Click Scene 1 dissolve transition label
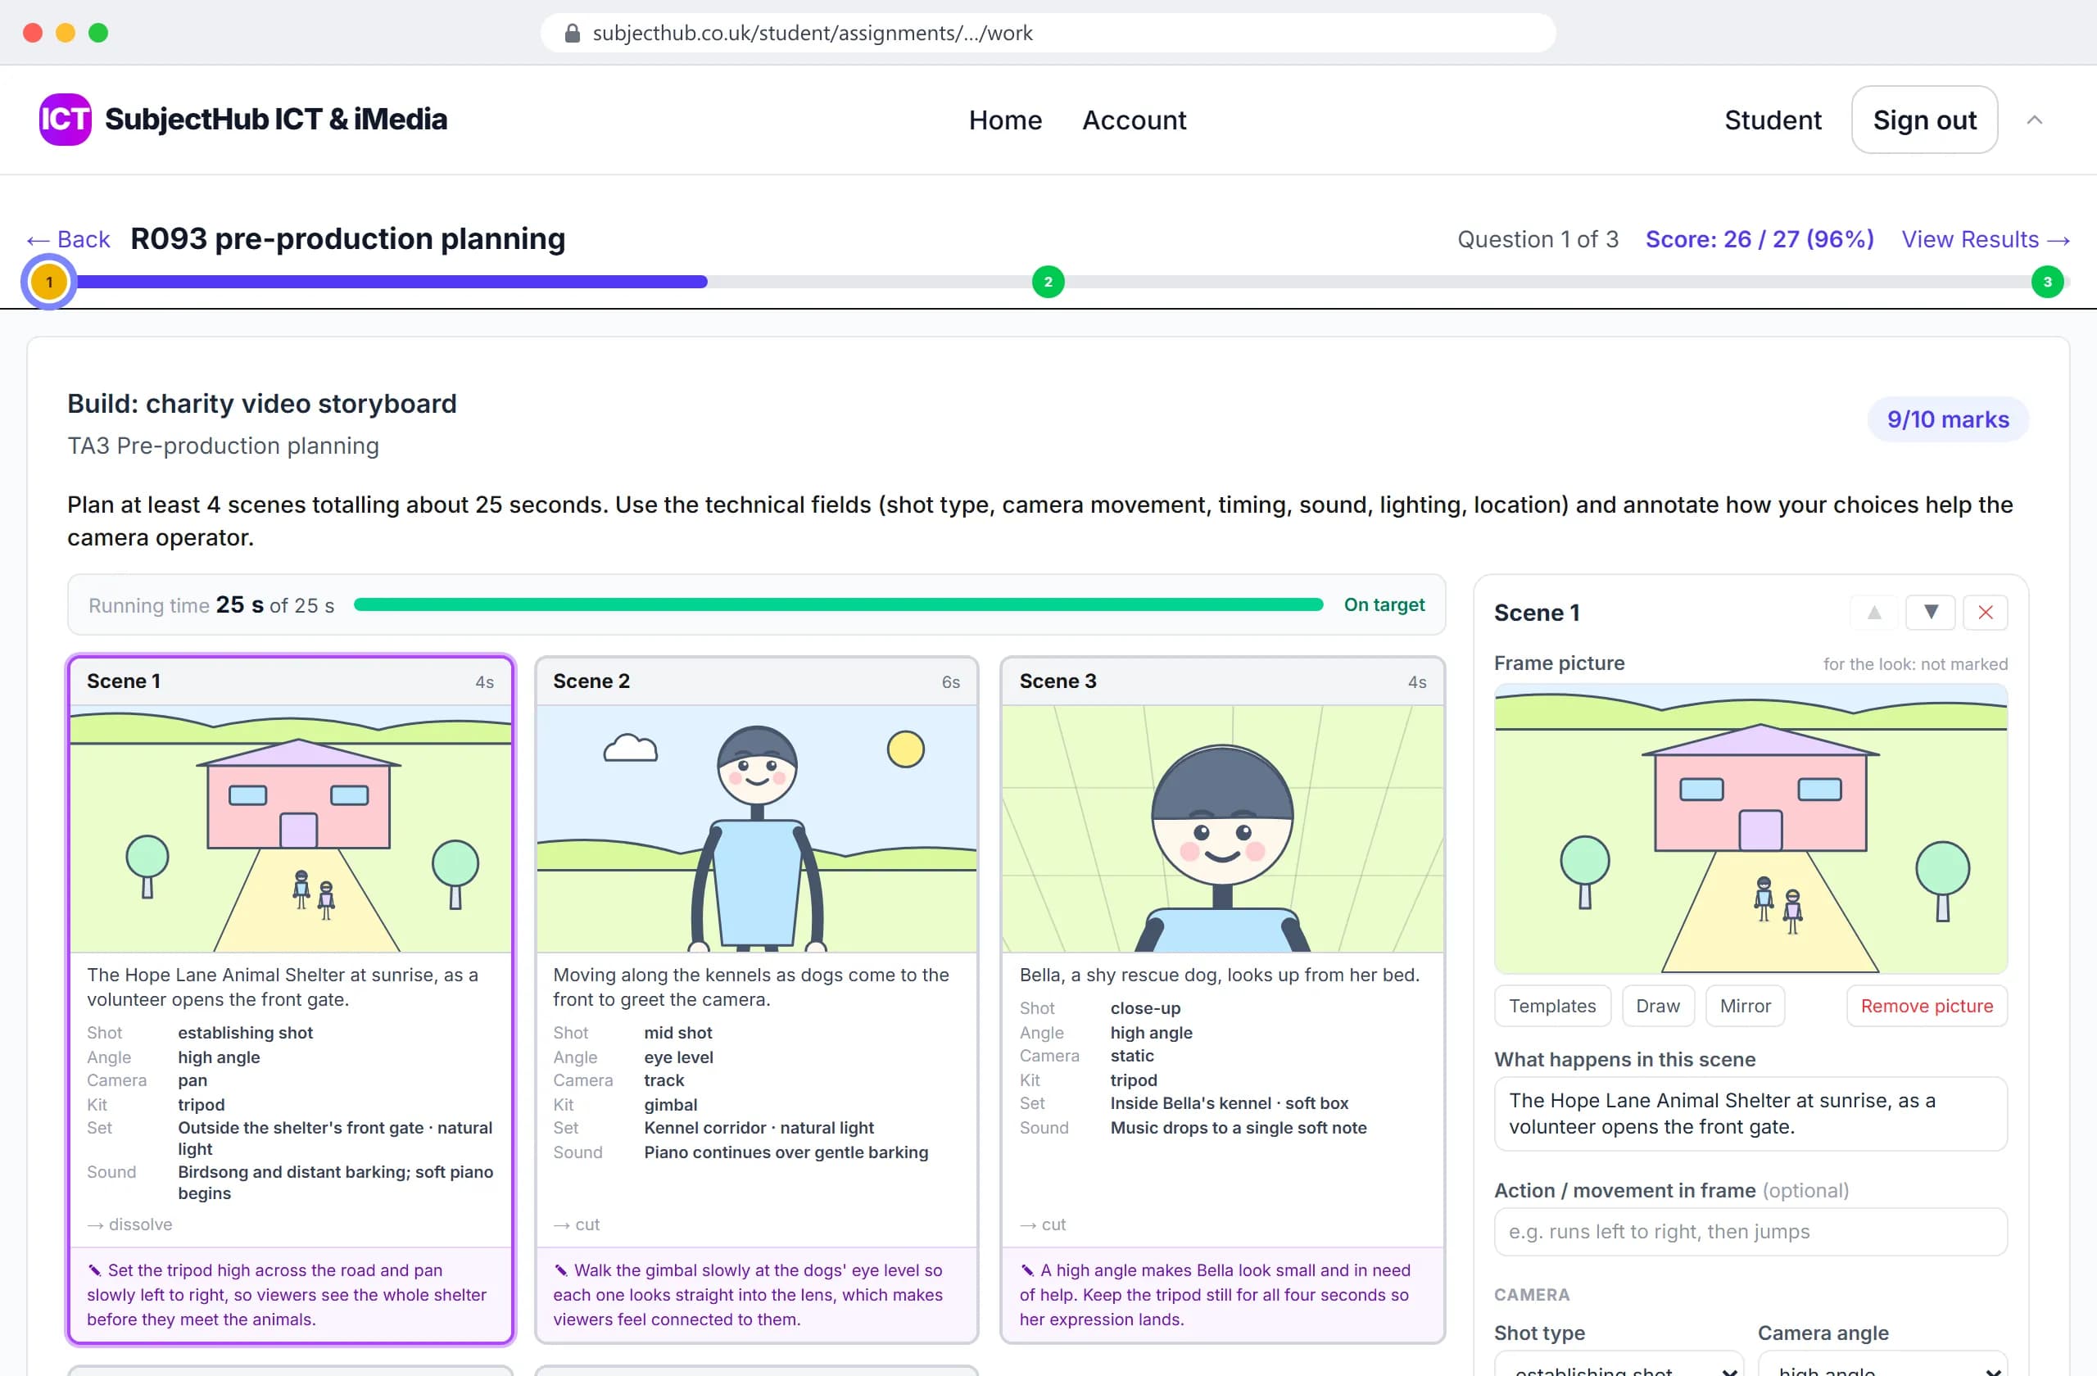The image size is (2097, 1376). click(129, 1224)
